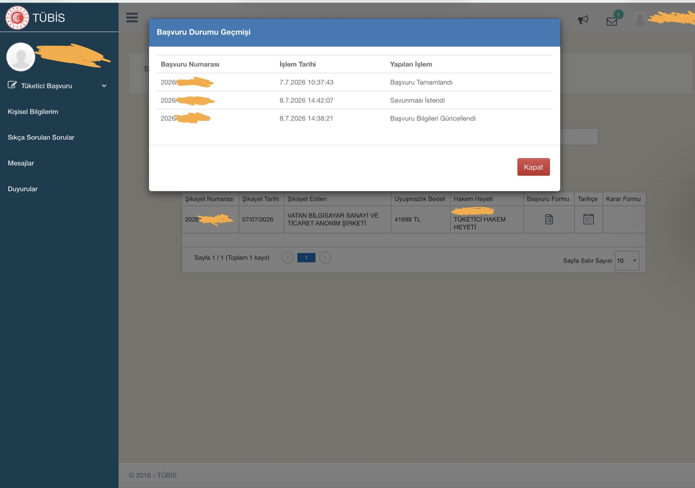Go to the previous results page arrow
This screenshot has width=695, height=488.
coord(287,257)
